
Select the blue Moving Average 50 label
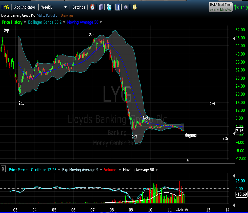(83, 22)
